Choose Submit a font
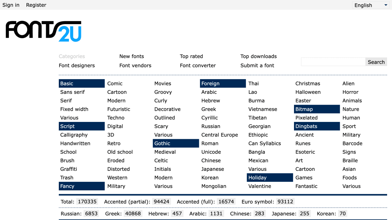This screenshot has height=220, width=392. tap(257, 66)
